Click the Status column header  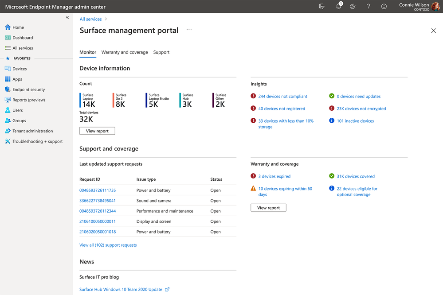click(216, 179)
